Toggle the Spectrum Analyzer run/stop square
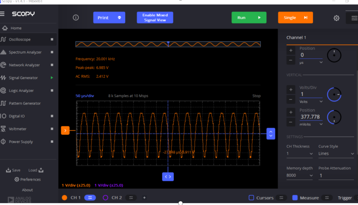358x205 pixels. point(52,52)
